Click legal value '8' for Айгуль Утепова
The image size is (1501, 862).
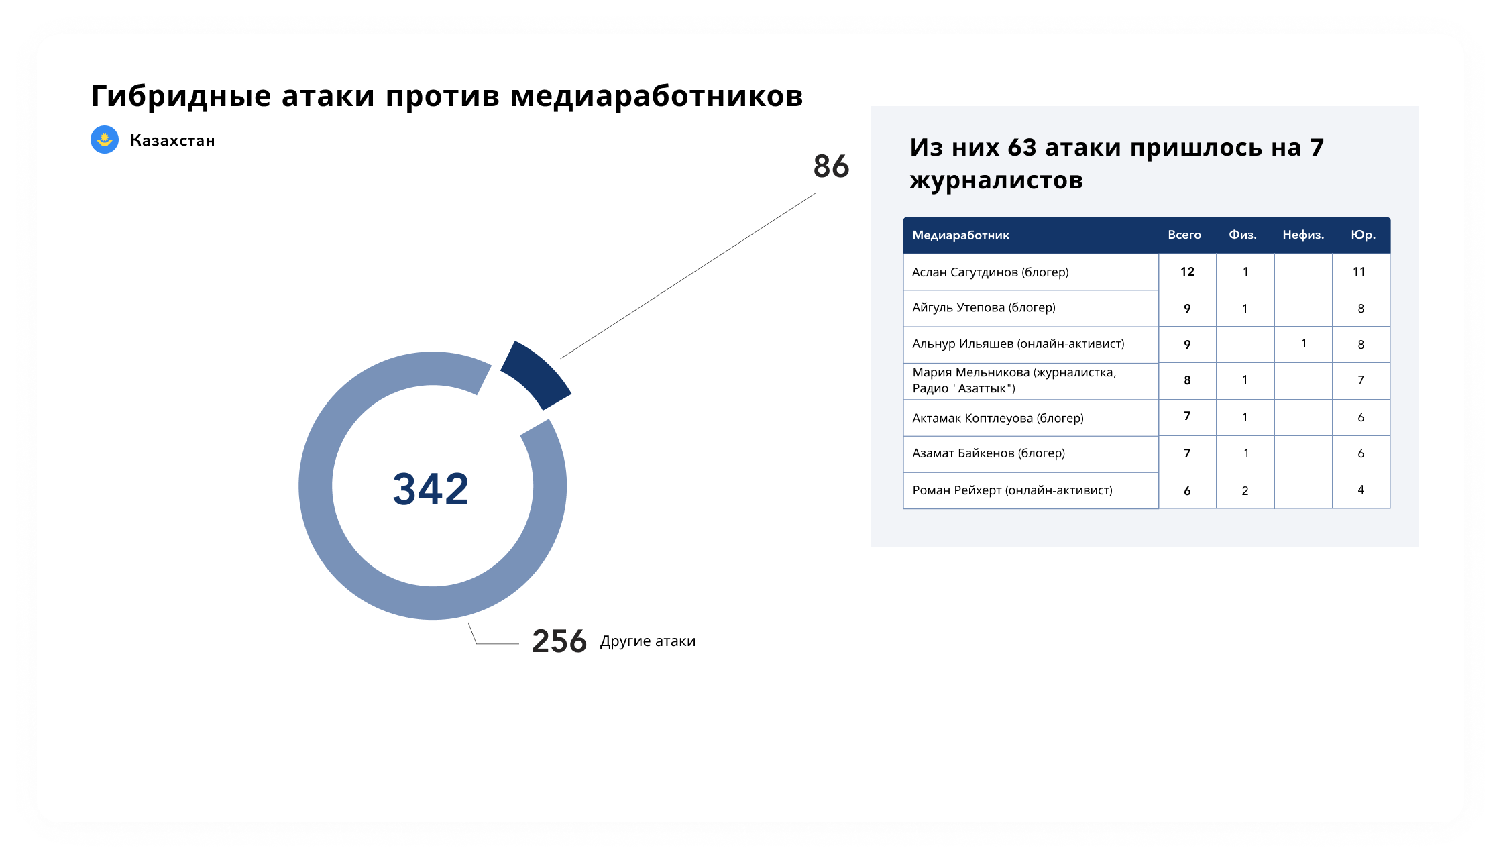point(1361,309)
